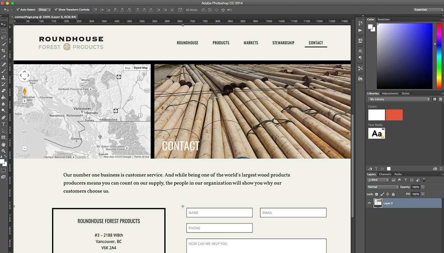
Task: Select the Spot Healing Brush tool
Action: pyautogui.click(x=3, y=64)
